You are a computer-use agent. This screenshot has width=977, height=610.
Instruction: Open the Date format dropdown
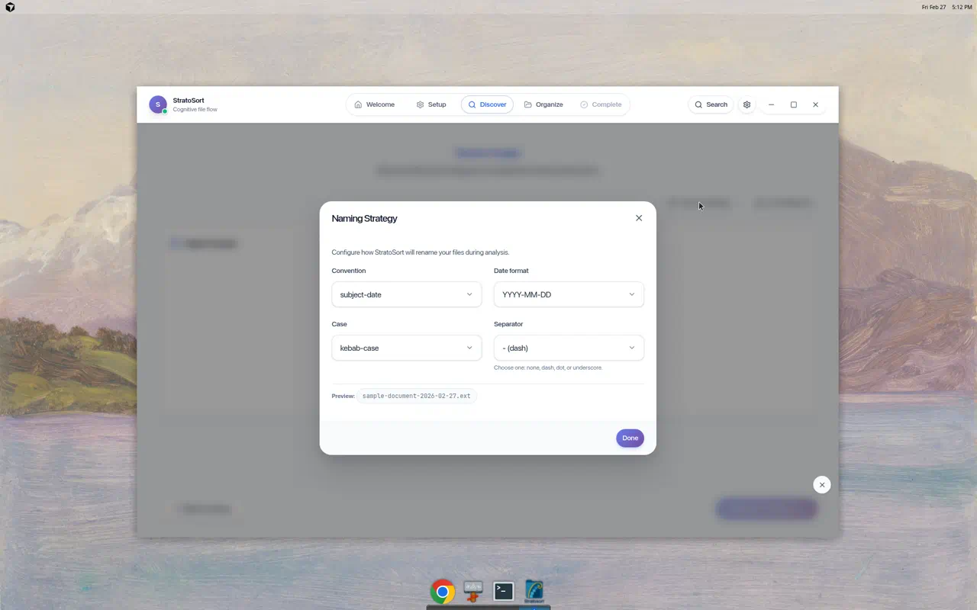point(569,294)
